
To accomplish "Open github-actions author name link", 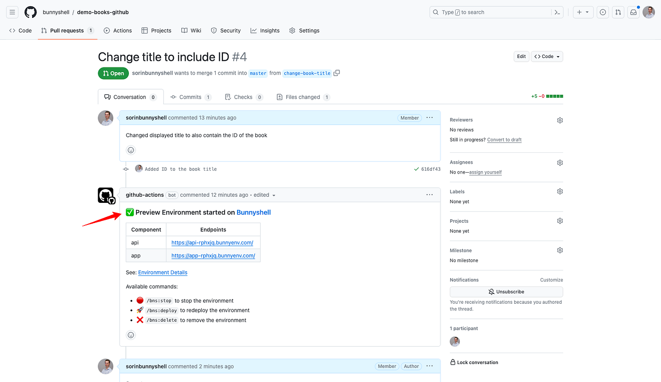I will (145, 195).
